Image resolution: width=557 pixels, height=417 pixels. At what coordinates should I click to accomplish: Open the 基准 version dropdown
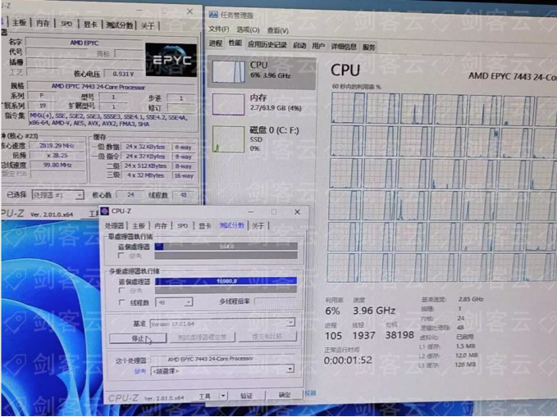[222, 324]
